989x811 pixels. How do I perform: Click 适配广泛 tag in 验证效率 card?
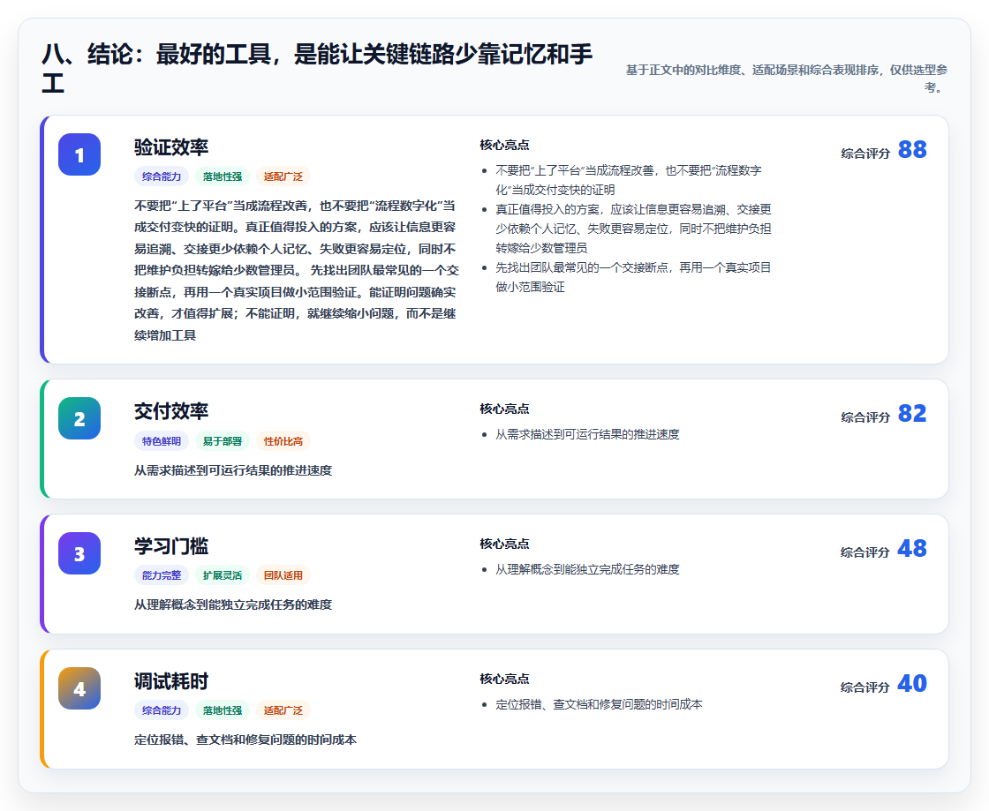pyautogui.click(x=283, y=176)
